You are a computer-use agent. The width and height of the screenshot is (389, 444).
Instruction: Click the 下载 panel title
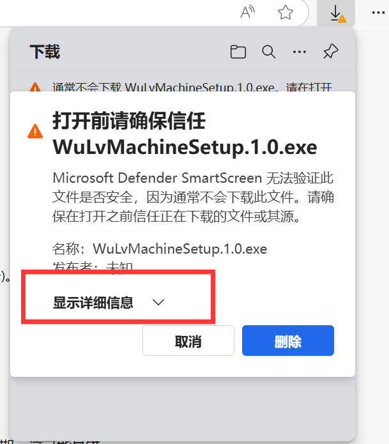point(45,52)
